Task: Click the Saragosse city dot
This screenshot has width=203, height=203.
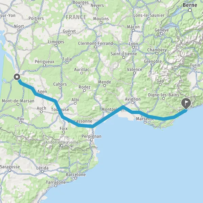Action: tap(10, 171)
